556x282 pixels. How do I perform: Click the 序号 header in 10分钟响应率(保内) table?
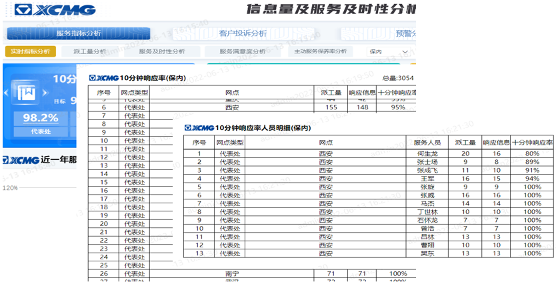103,93
